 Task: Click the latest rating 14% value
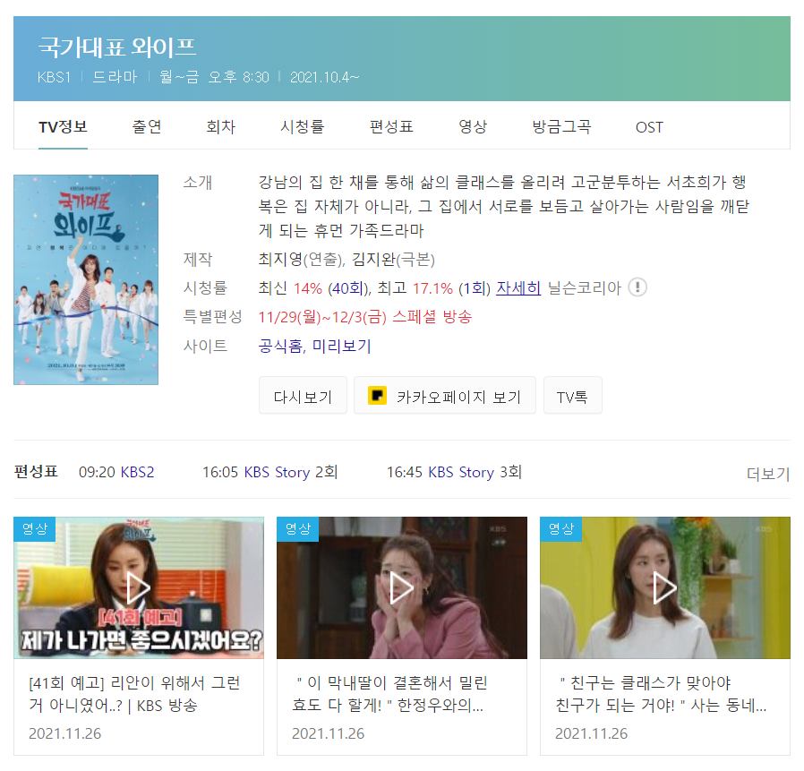[308, 288]
